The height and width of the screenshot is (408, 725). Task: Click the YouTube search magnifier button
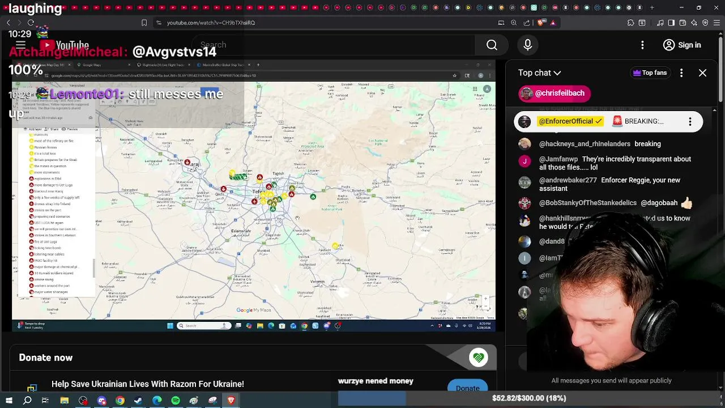492,45
